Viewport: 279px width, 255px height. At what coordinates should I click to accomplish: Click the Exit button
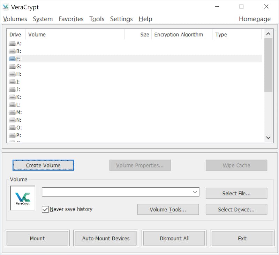point(242,238)
